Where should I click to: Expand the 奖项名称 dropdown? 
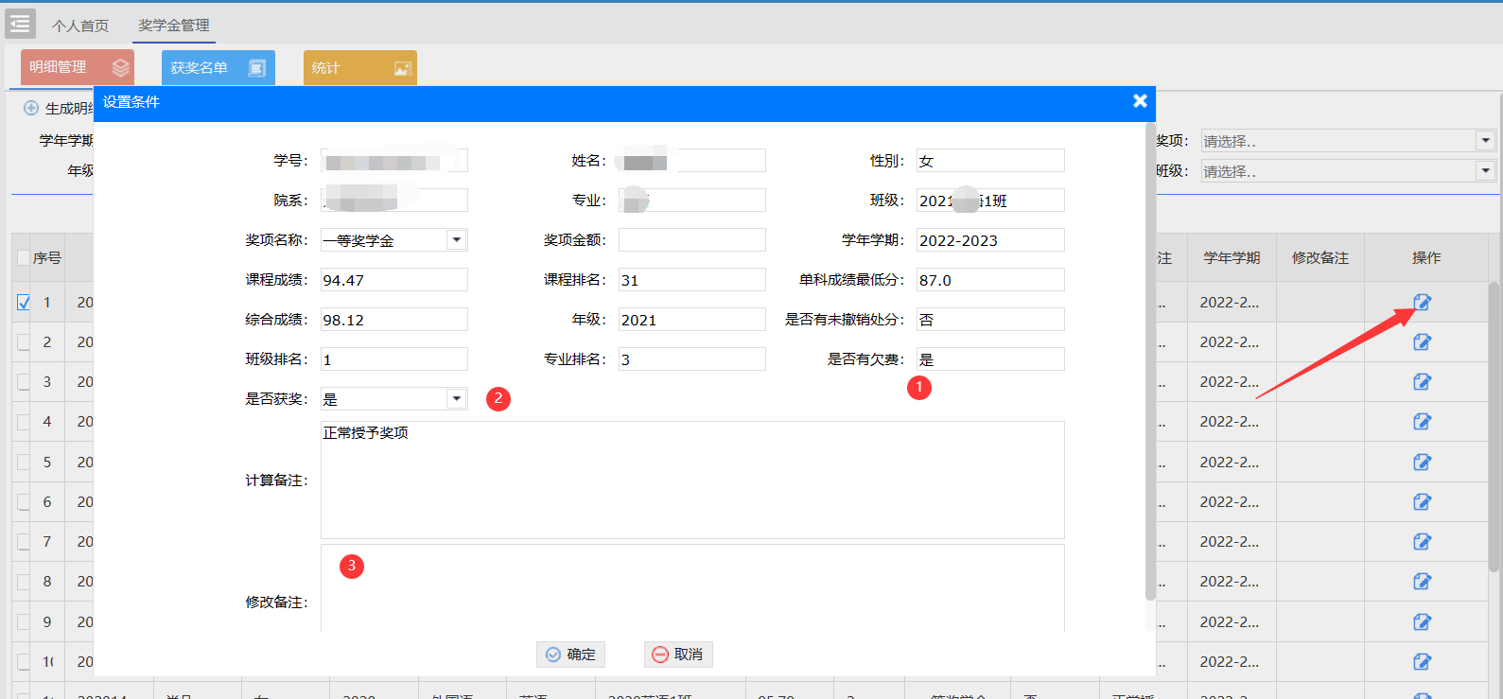pyautogui.click(x=457, y=240)
